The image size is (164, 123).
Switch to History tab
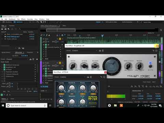coord(4,99)
